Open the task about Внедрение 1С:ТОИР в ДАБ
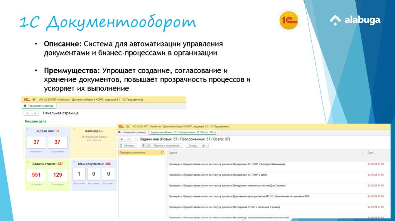 (218, 175)
